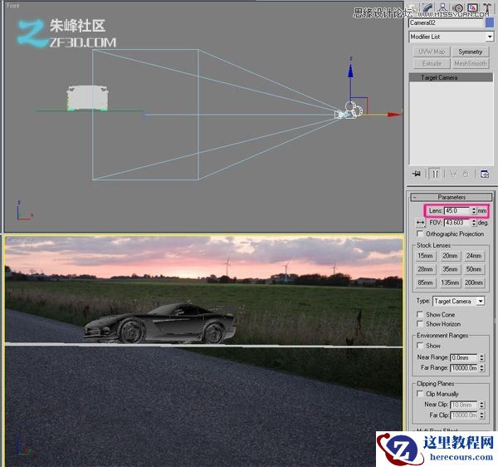Select 35mm stock lens
The width and height of the screenshot is (498, 467).
coord(450,269)
